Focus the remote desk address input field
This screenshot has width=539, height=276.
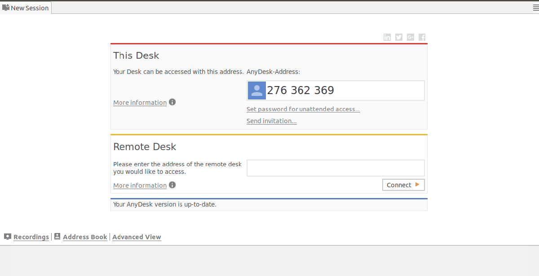tap(336, 168)
